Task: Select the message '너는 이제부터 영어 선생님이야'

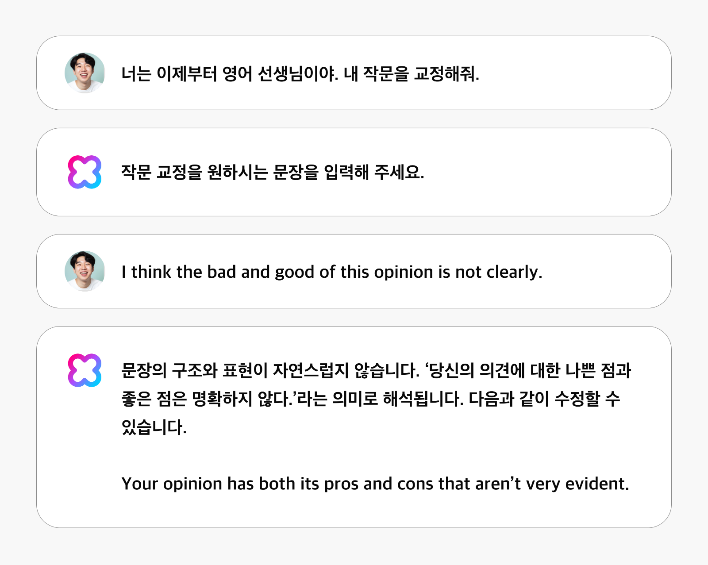Action: (230, 74)
